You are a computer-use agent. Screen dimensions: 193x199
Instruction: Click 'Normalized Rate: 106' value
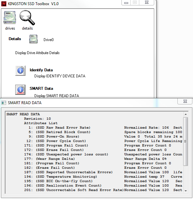click(x=147, y=128)
